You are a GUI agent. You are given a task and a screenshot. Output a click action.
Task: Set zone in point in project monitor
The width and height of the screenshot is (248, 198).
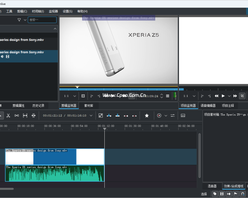202,96
